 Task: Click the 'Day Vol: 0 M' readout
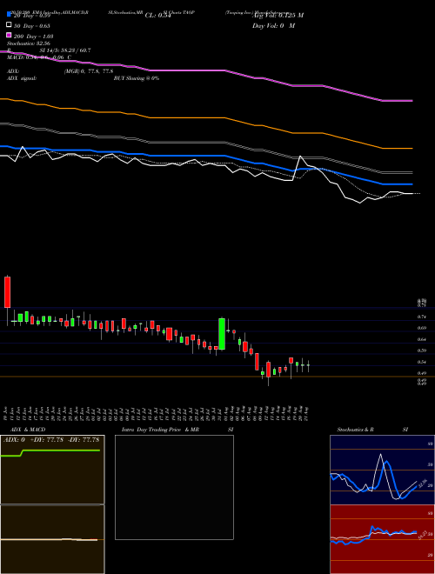tap(273, 25)
